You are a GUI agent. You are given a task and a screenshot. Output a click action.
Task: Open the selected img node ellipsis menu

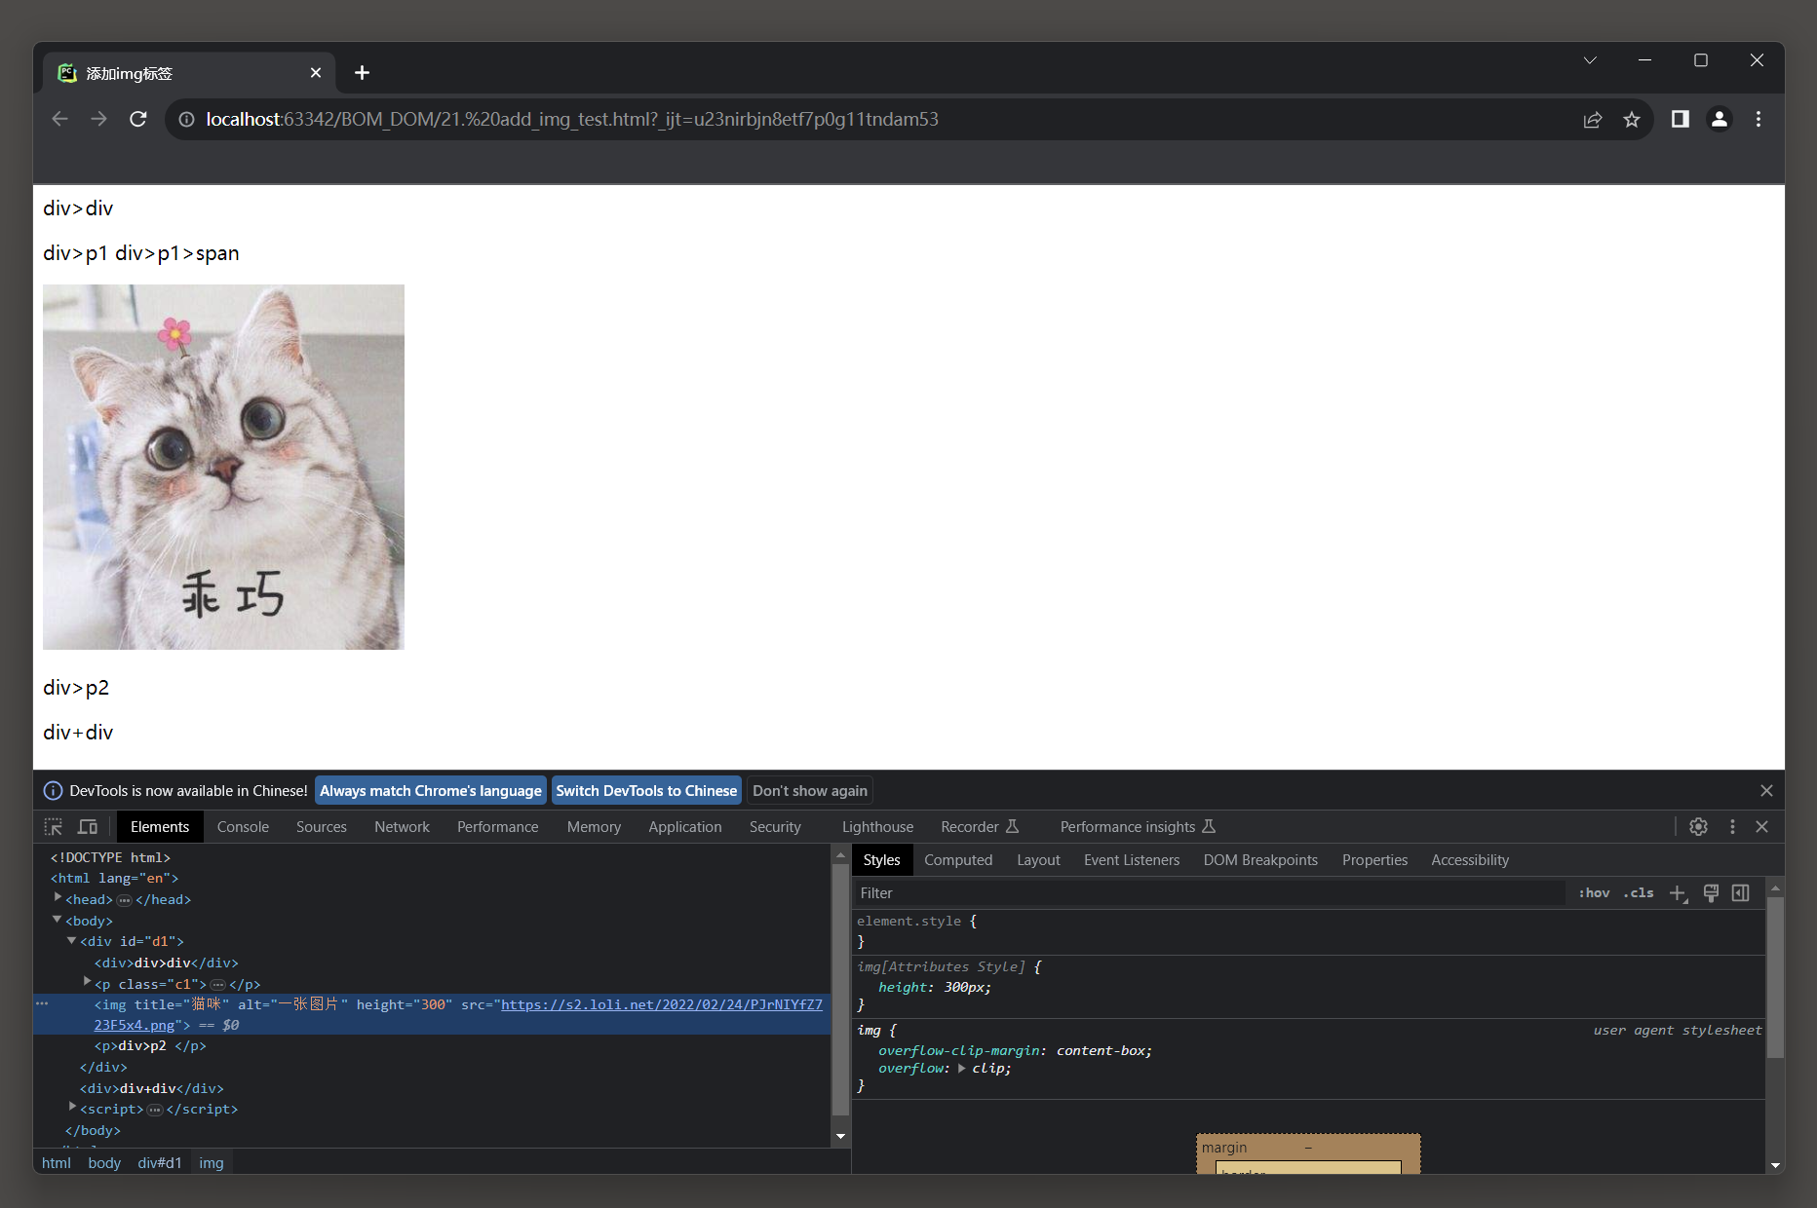click(x=42, y=1003)
